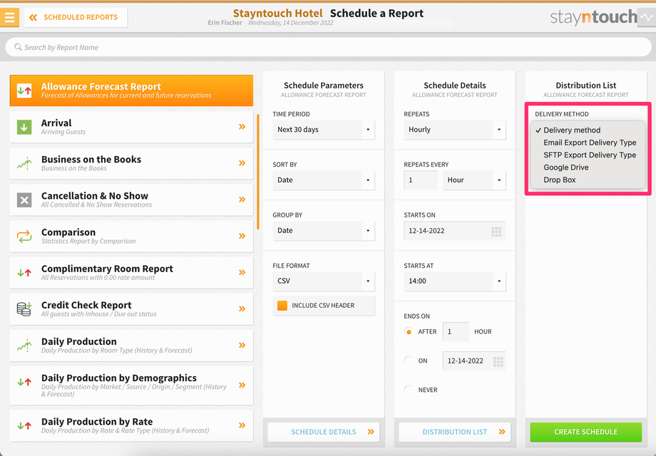Screen dimensions: 656x456
Task: Open the Starts At 14:00 dropdown
Action: 455,281
